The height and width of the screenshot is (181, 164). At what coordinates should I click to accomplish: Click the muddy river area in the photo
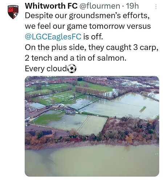pyautogui.click(x=92, y=160)
